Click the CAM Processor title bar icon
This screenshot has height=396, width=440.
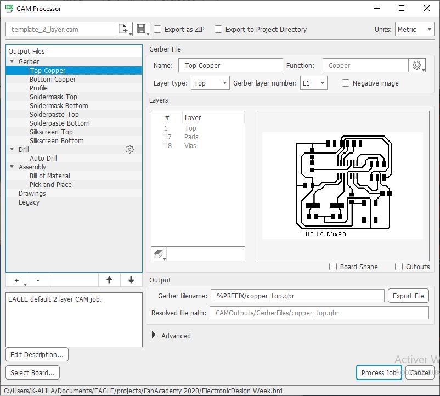click(x=9, y=8)
